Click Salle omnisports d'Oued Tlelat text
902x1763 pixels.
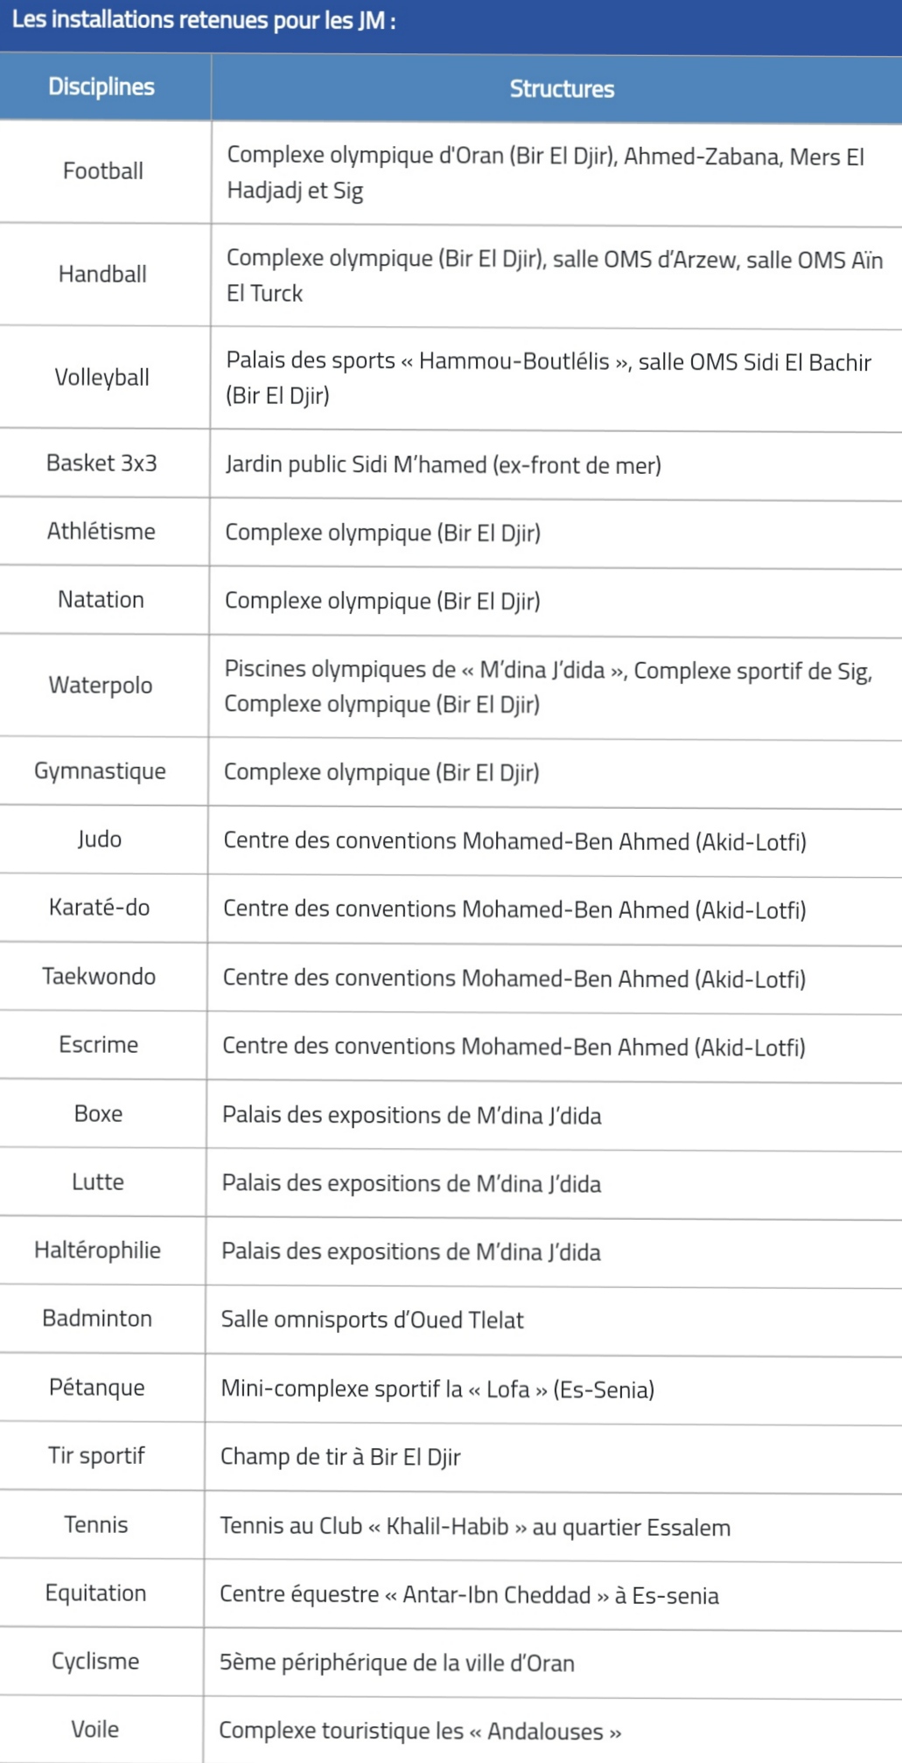click(x=372, y=1320)
